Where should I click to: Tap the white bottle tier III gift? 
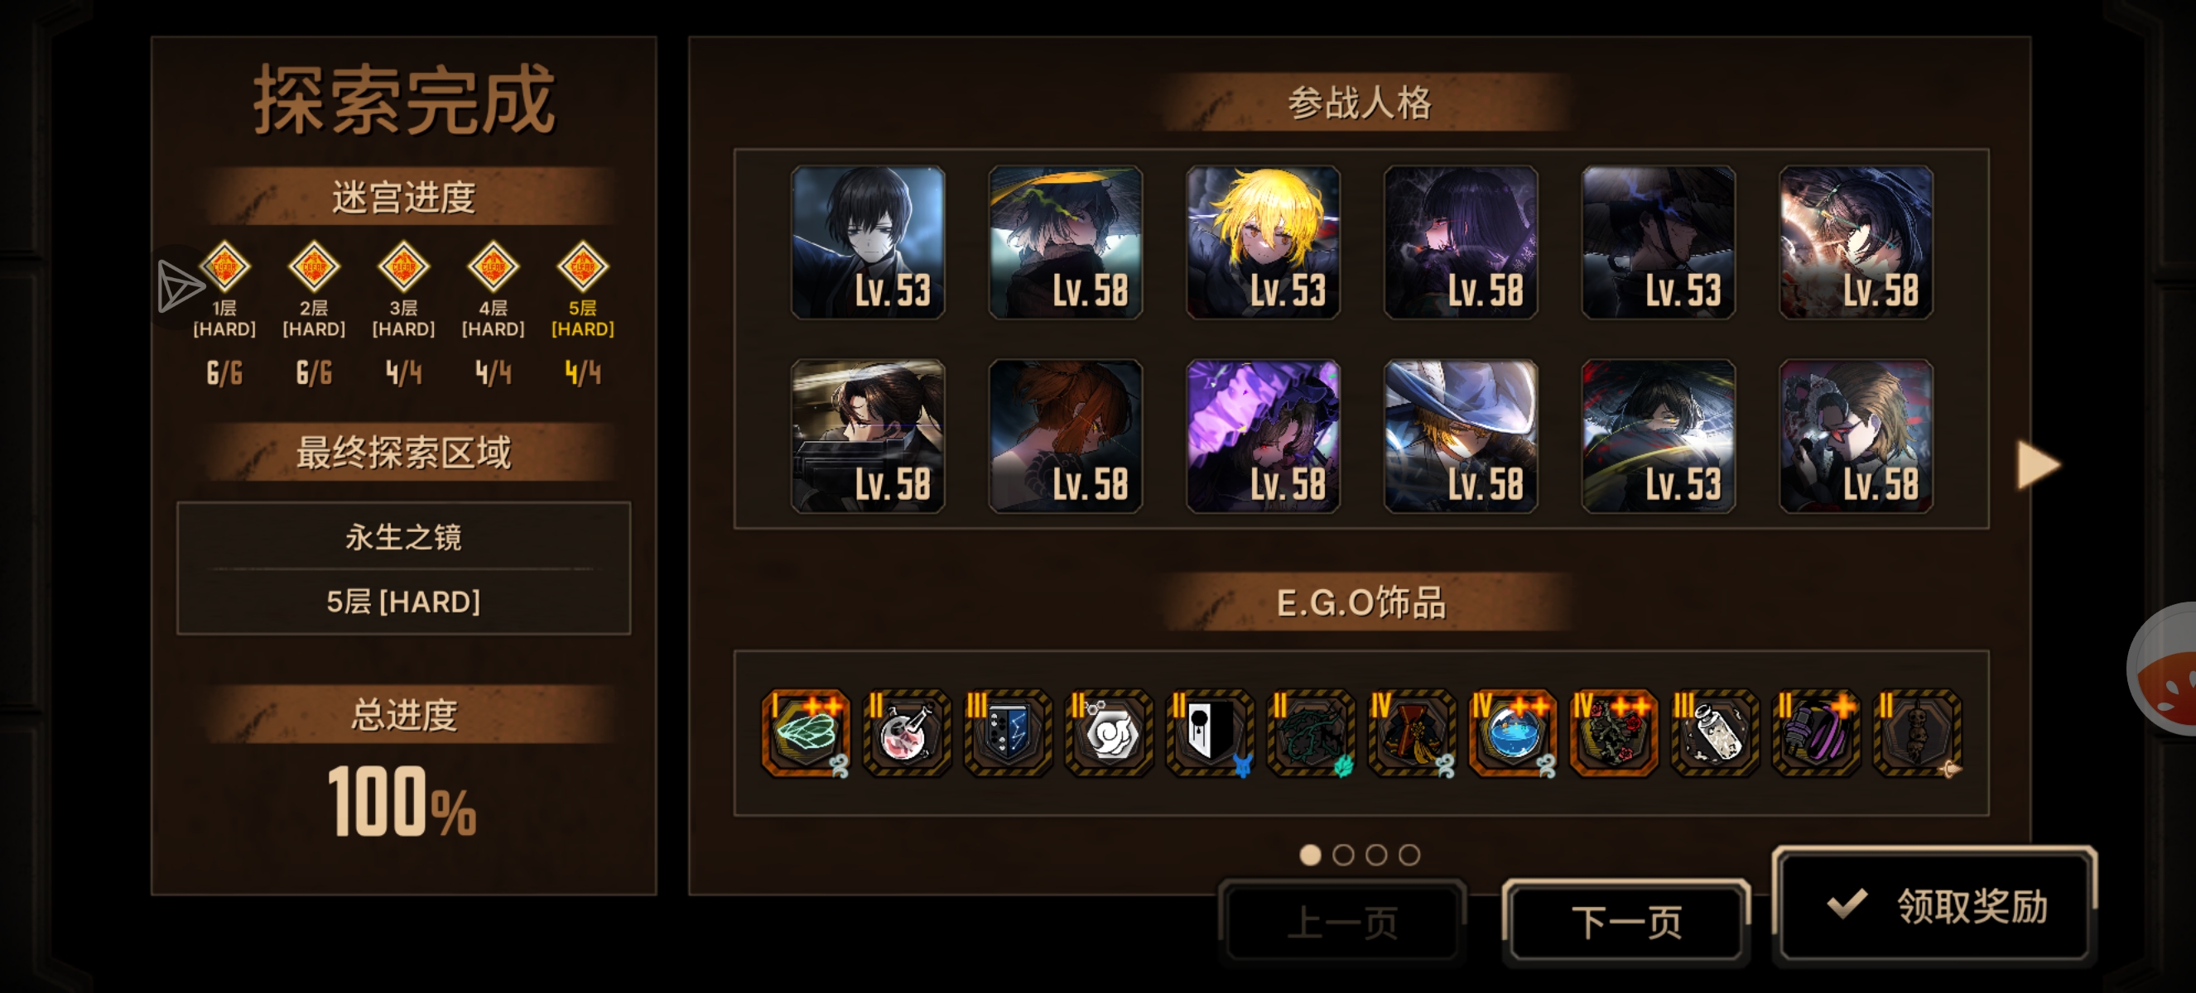click(1715, 733)
